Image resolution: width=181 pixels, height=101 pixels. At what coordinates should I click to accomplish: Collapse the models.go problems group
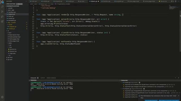click(x=121, y=82)
